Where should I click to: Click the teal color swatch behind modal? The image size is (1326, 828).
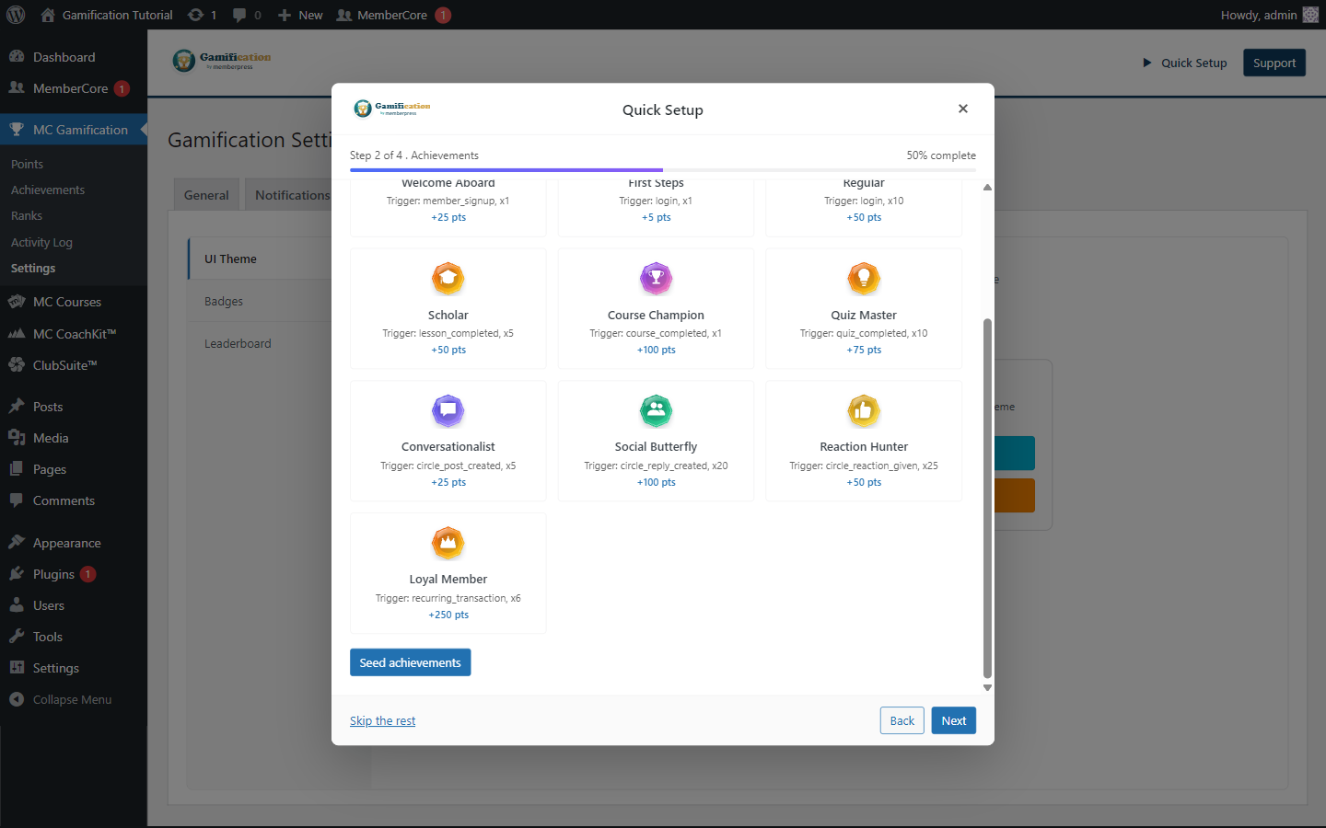click(x=1015, y=453)
